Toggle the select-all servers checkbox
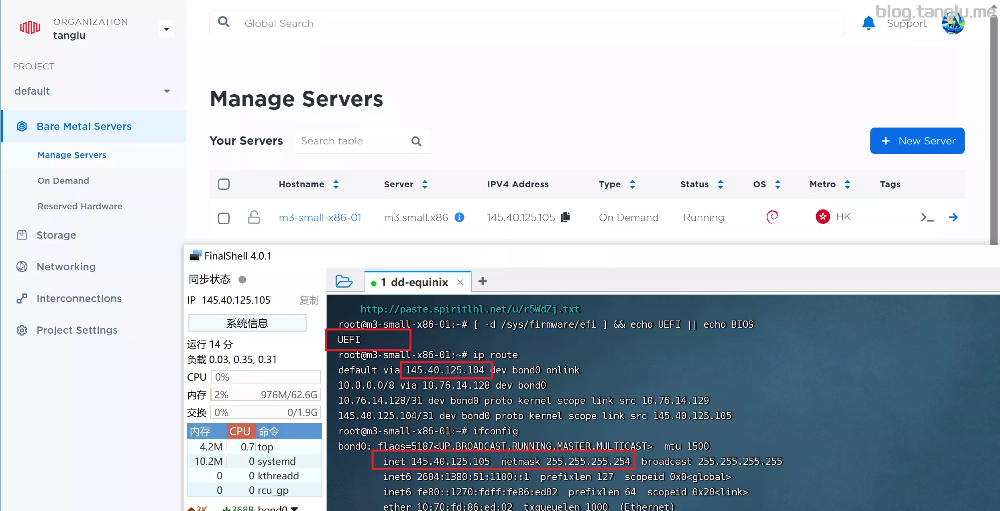This screenshot has height=511, width=1000. coord(224,184)
